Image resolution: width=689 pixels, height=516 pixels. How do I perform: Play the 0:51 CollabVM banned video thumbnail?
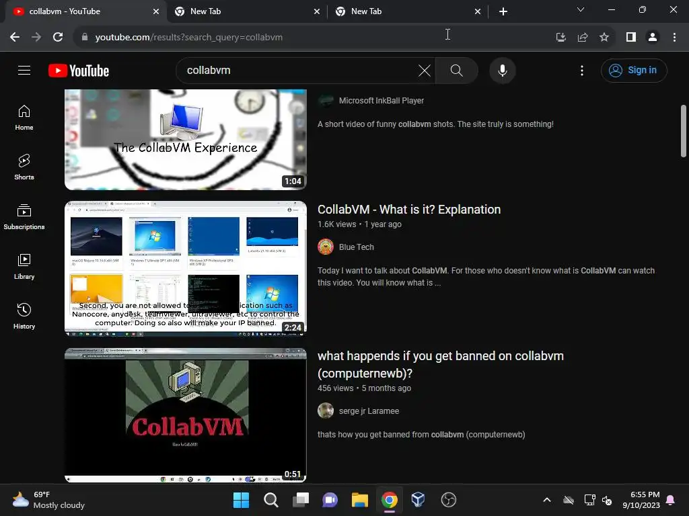pyautogui.click(x=186, y=415)
